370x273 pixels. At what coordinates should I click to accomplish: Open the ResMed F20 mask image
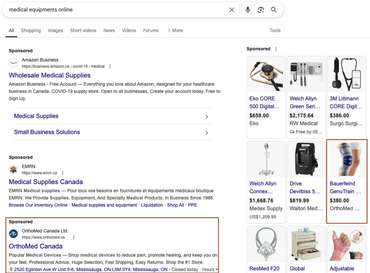(266, 244)
